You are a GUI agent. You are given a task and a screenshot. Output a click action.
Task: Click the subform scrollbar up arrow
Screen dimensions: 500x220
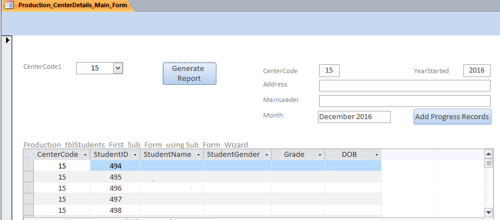488,155
